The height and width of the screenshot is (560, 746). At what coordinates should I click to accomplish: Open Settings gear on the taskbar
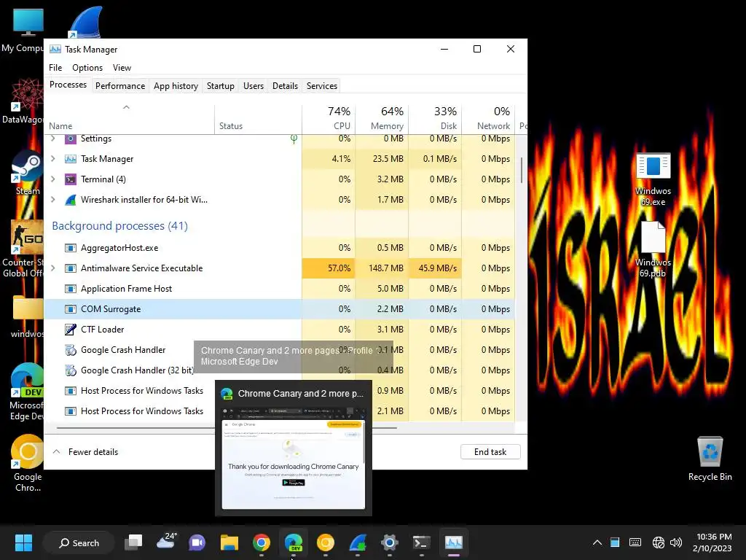389,542
